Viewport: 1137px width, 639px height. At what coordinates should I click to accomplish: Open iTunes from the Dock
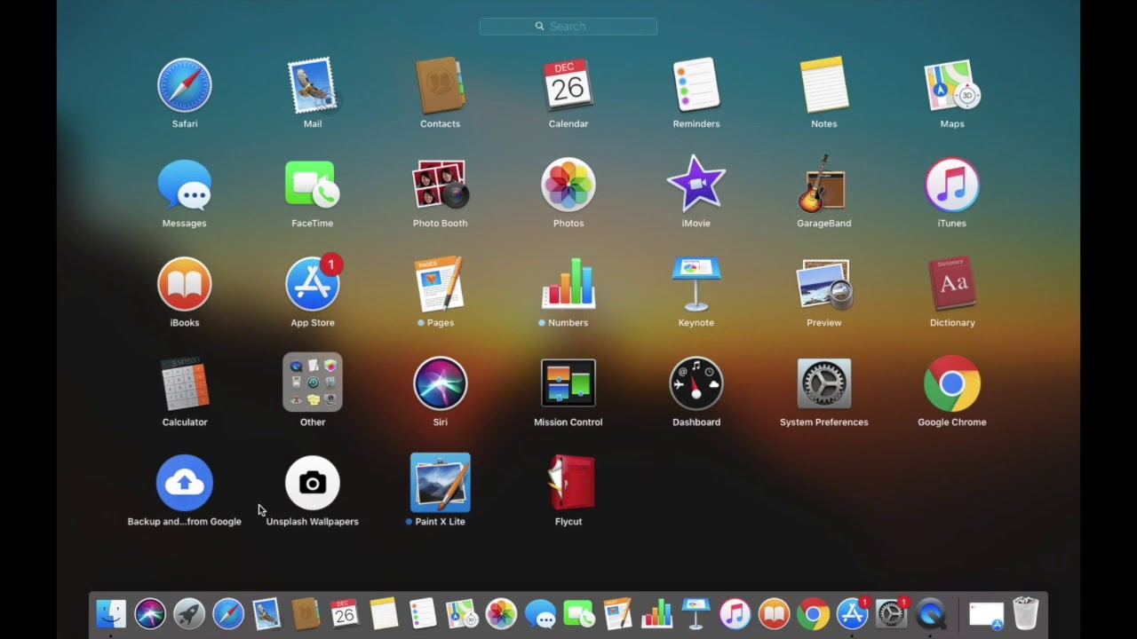point(735,613)
